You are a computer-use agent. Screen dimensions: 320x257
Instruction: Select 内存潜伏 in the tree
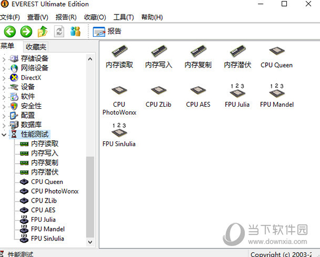(45, 172)
